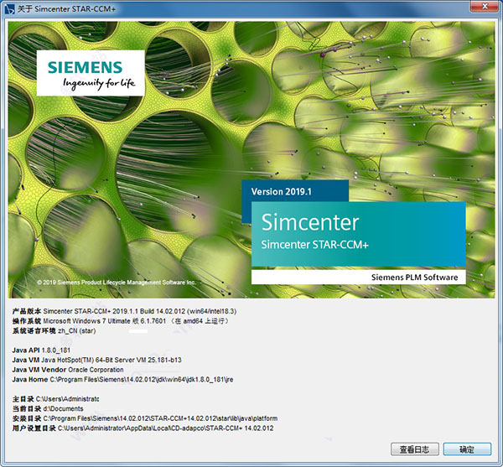Select the Java API 1.8.0_181 line
This screenshot has width=503, height=467.
pos(41,350)
